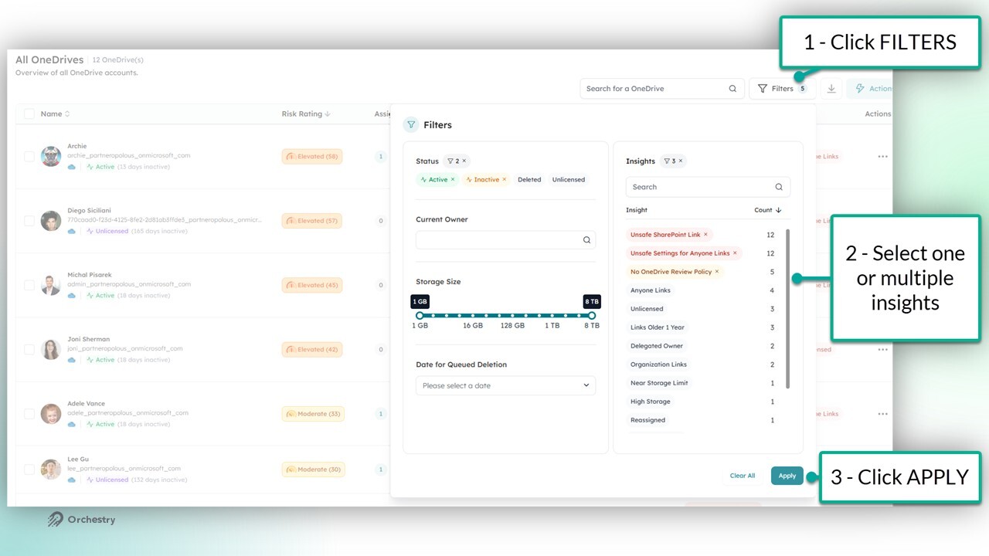
Task: Click the search magnifier in OneDrive search
Action: [732, 89]
